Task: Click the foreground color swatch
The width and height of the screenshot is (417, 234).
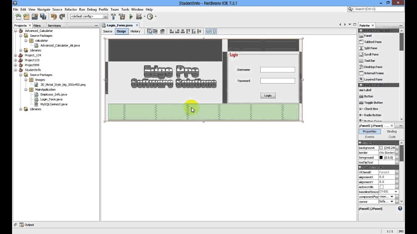Action: coord(381,158)
